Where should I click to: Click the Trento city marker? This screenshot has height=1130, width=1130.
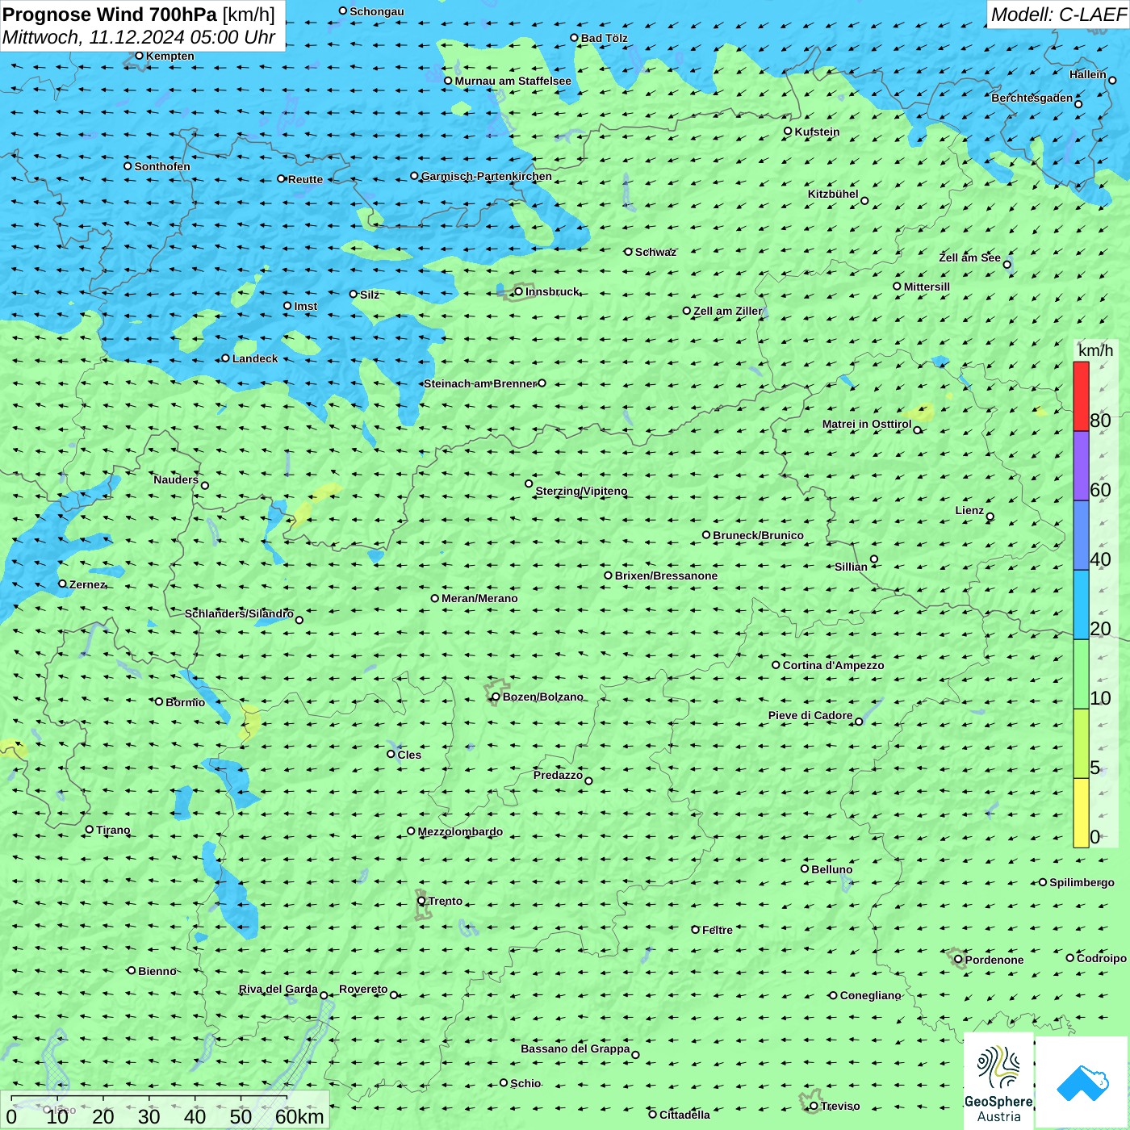pos(421,901)
